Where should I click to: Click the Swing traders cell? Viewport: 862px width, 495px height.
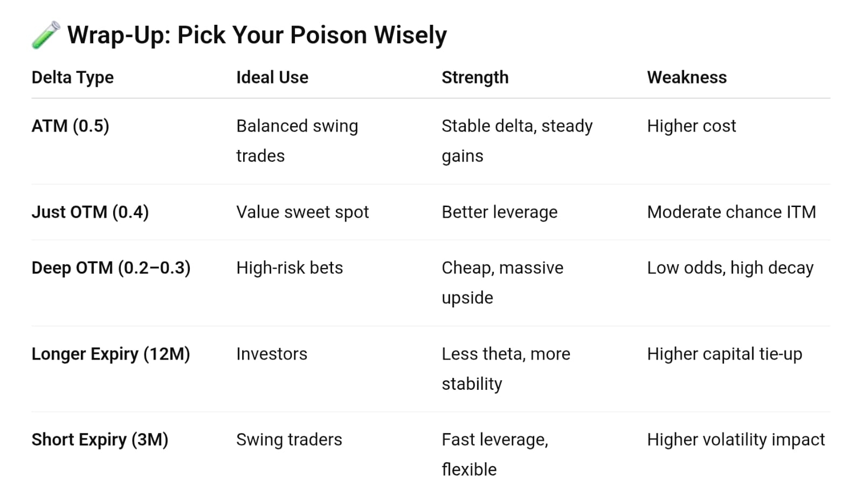pyautogui.click(x=289, y=440)
